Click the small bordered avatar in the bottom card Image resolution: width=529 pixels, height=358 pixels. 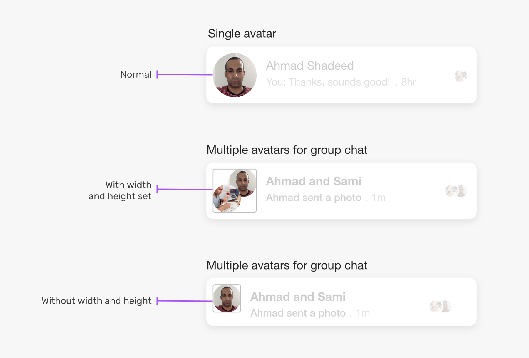coord(227,298)
